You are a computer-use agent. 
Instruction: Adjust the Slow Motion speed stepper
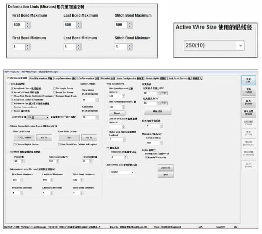(97, 100)
